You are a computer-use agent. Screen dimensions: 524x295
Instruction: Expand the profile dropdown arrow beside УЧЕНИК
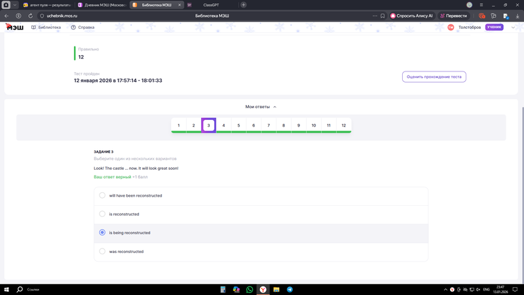click(x=513, y=28)
